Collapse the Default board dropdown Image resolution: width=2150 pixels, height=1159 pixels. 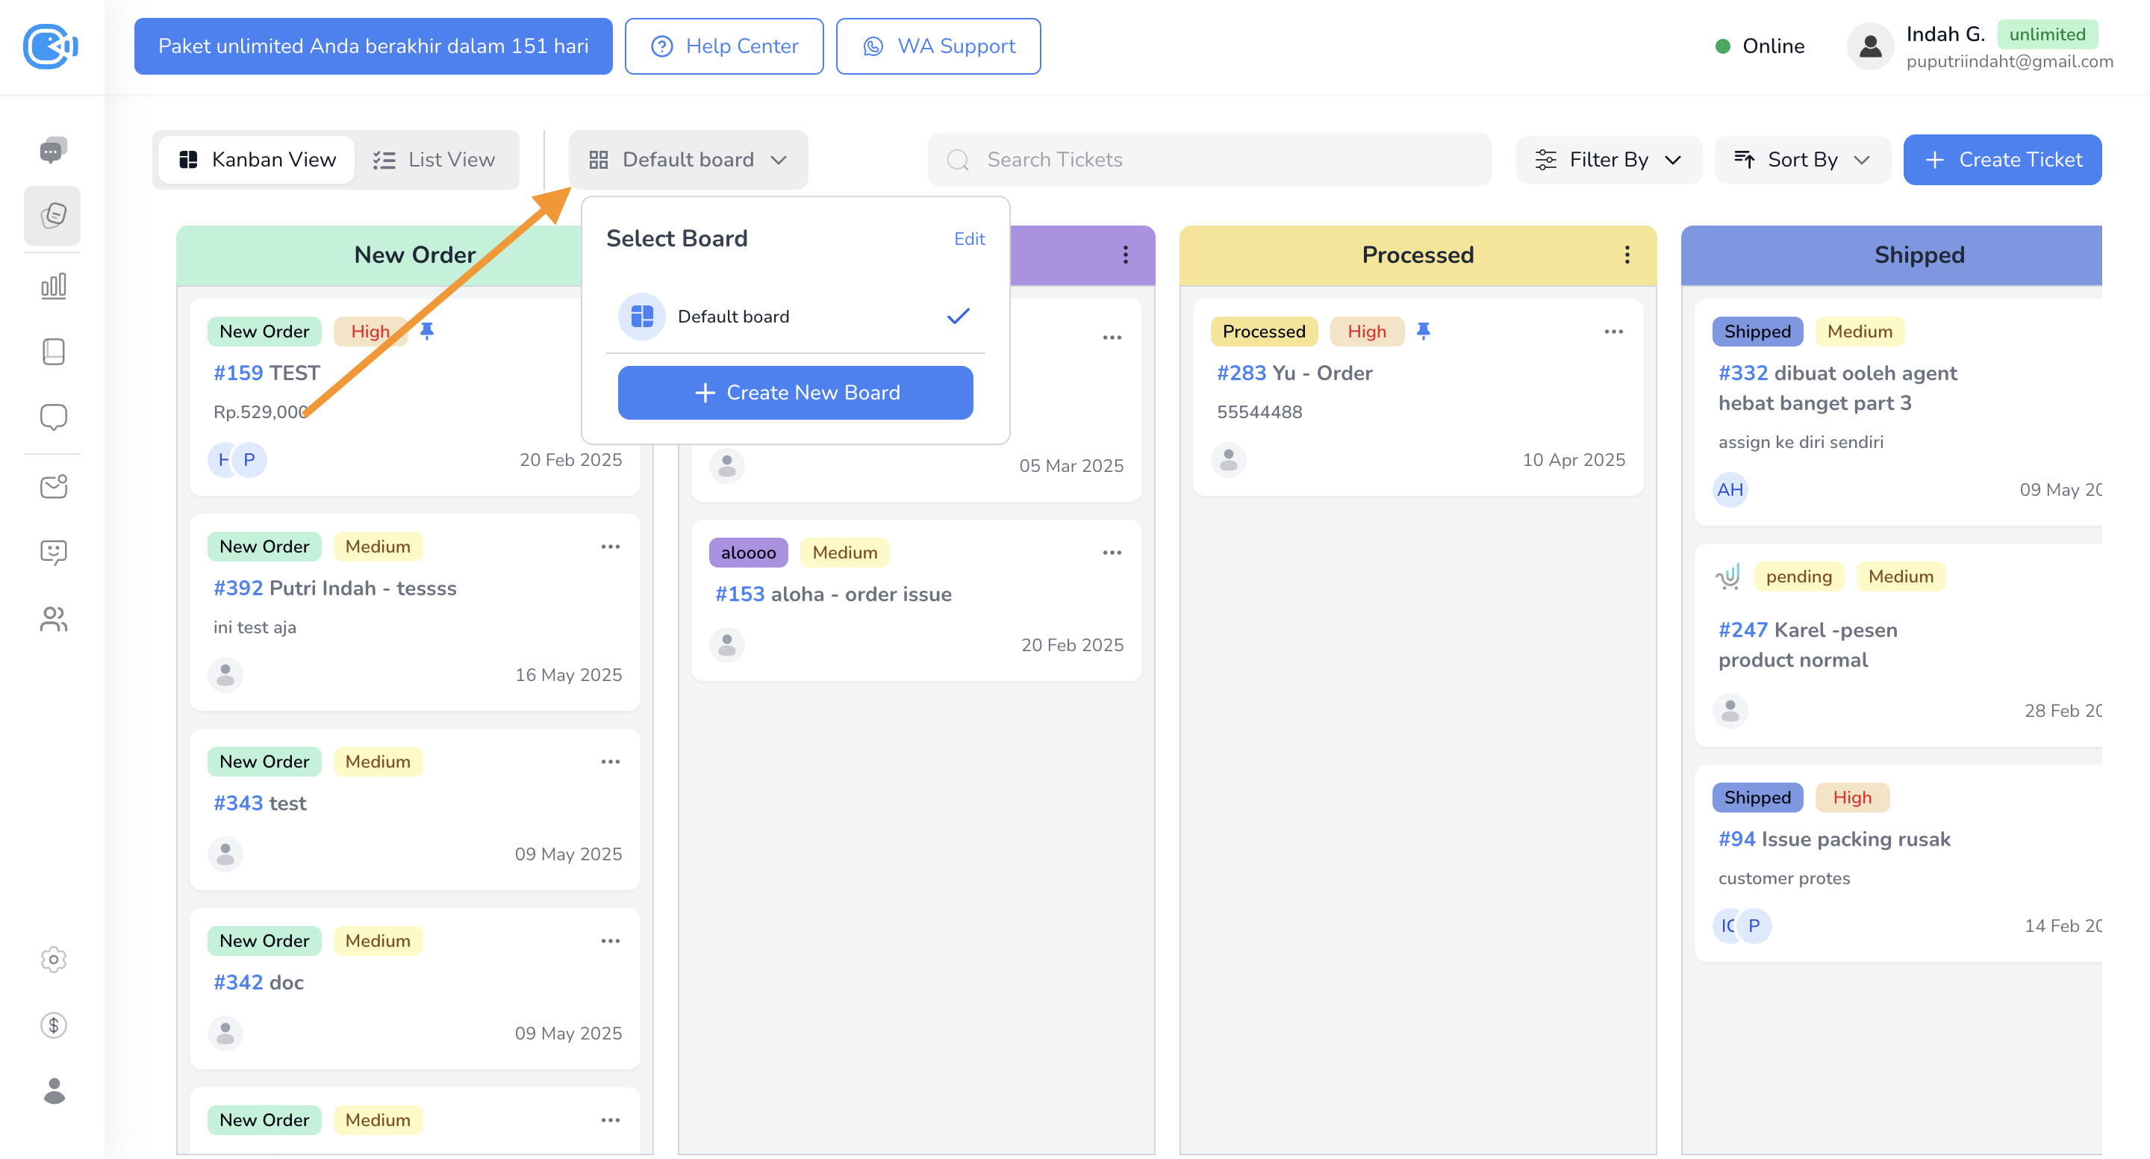point(688,160)
